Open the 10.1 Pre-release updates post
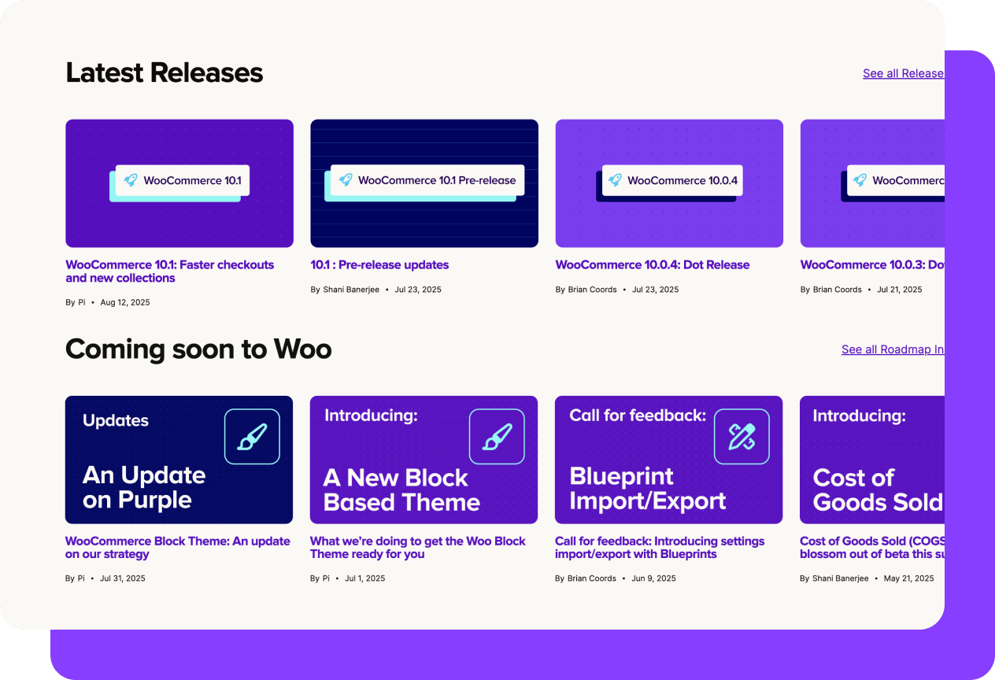Viewport: 995px width, 680px height. 380,264
